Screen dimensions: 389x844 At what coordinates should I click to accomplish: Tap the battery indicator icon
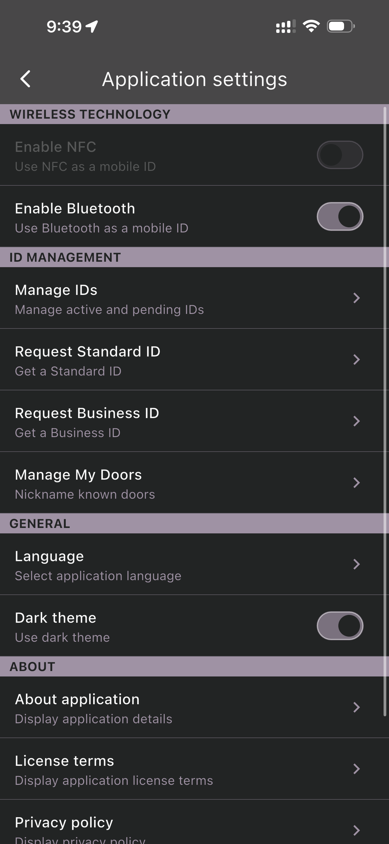(340, 26)
